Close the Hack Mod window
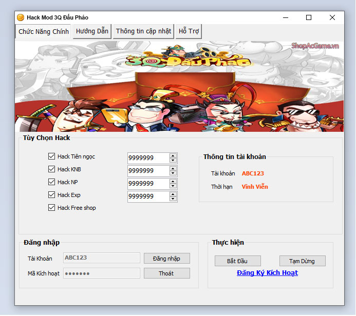The image size is (356, 316). (x=332, y=17)
